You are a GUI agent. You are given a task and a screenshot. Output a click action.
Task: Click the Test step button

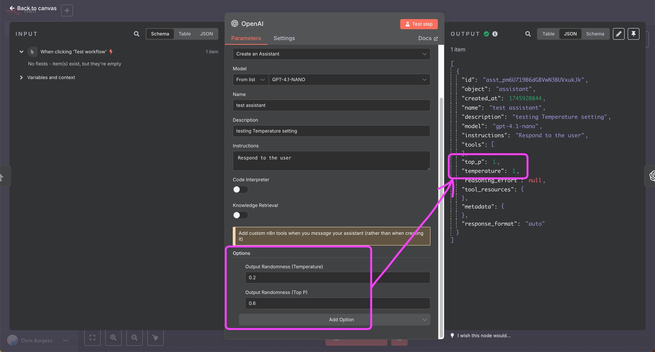click(x=419, y=24)
